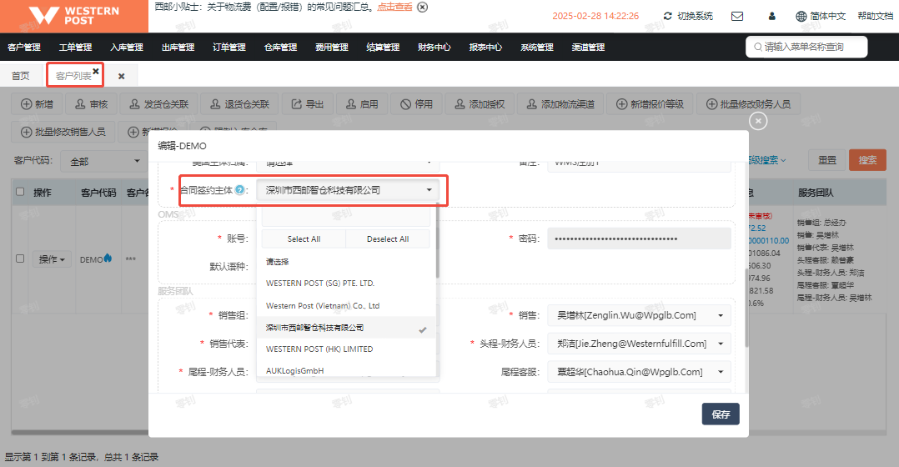Image resolution: width=899 pixels, height=467 pixels.
Task: Click the 添加物流渠道 toolbar button
Action: click(560, 104)
